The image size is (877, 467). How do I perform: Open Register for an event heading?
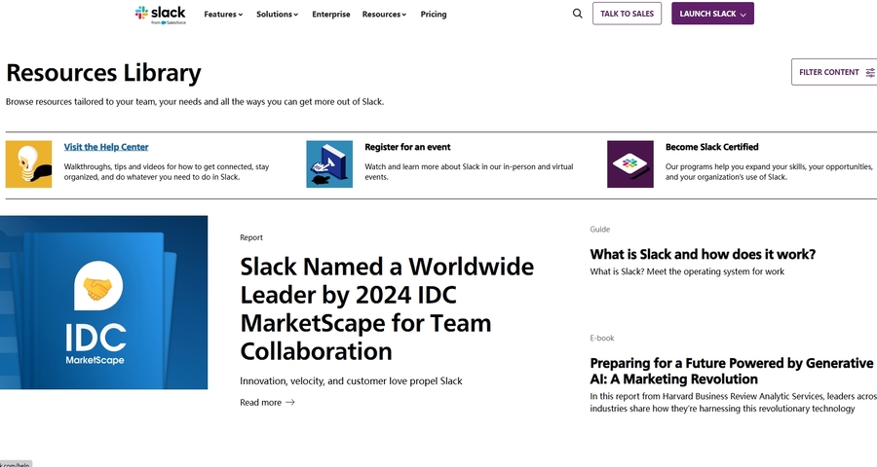pyautogui.click(x=407, y=147)
